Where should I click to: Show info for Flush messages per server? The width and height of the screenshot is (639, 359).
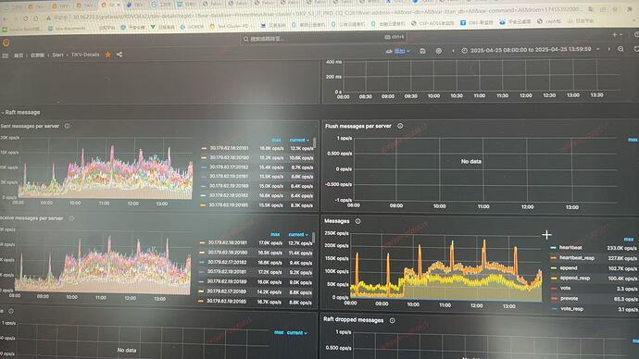coord(400,126)
